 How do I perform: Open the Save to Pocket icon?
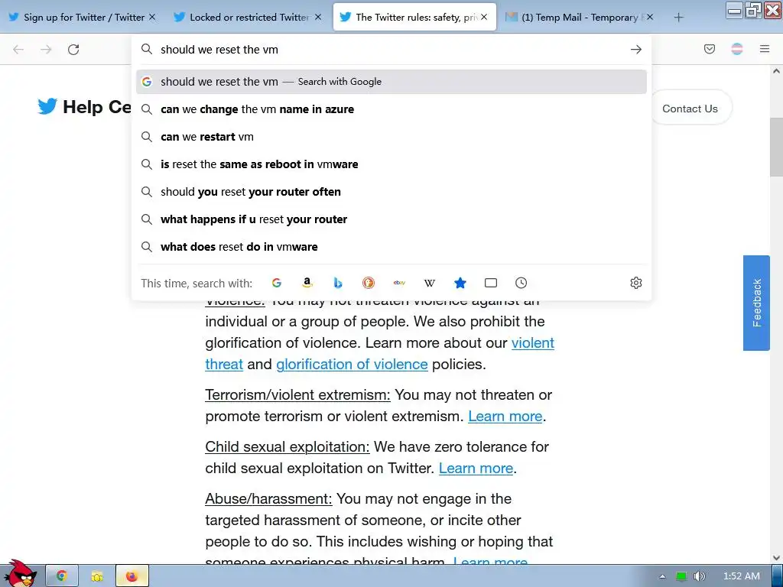709,49
